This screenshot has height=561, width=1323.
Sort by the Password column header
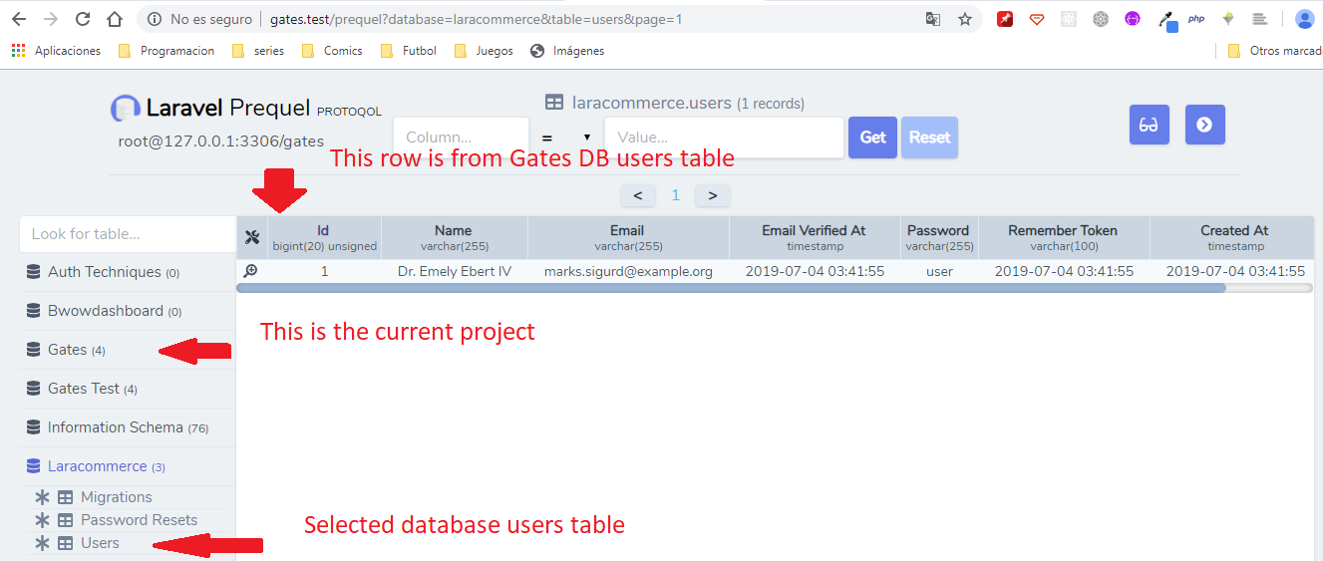click(939, 237)
